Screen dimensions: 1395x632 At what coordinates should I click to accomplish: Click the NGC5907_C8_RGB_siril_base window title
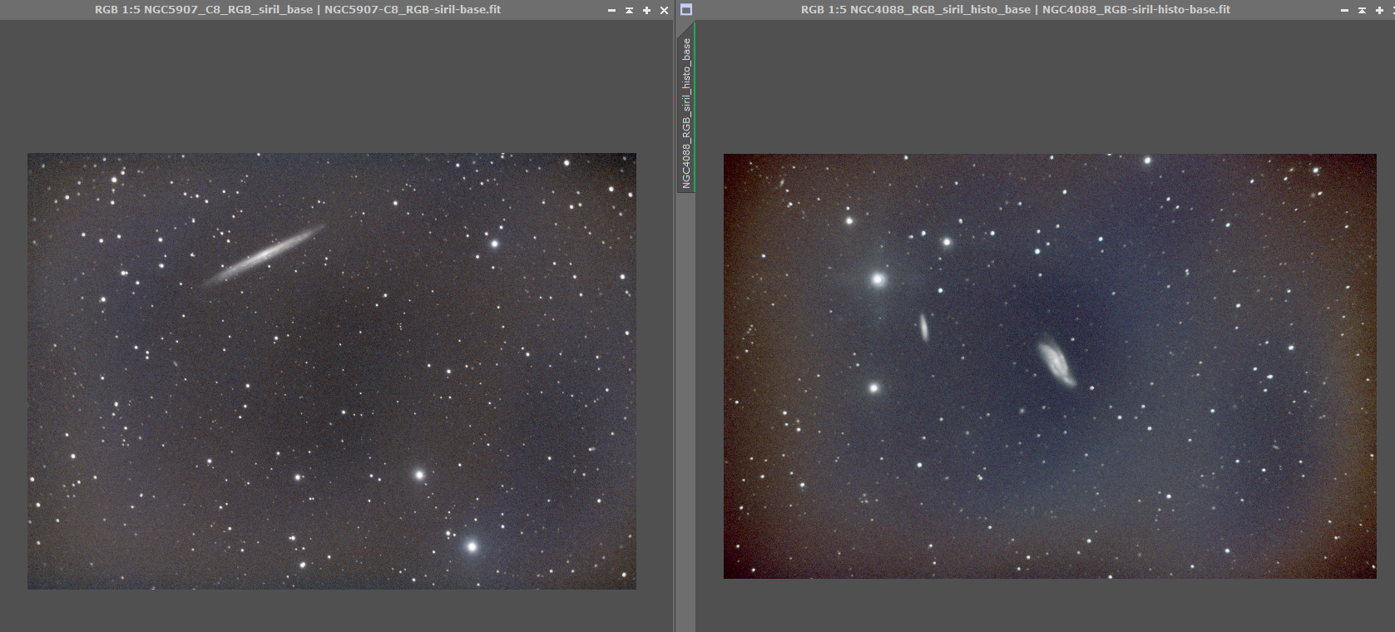tap(298, 10)
